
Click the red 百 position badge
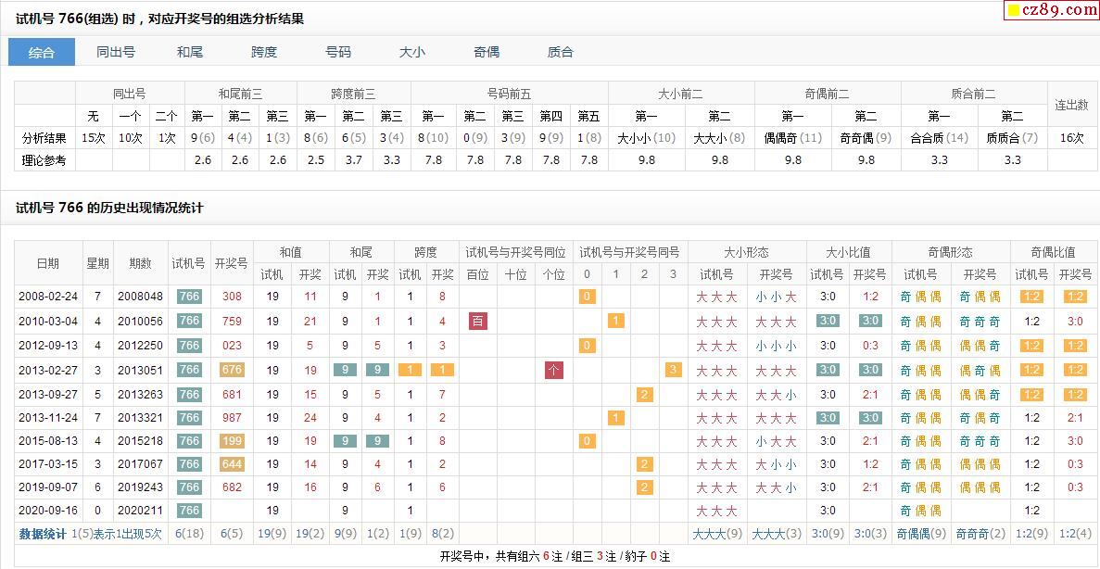point(477,322)
